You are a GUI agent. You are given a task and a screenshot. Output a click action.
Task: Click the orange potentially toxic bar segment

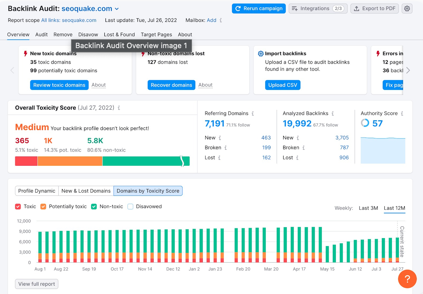[70, 161]
